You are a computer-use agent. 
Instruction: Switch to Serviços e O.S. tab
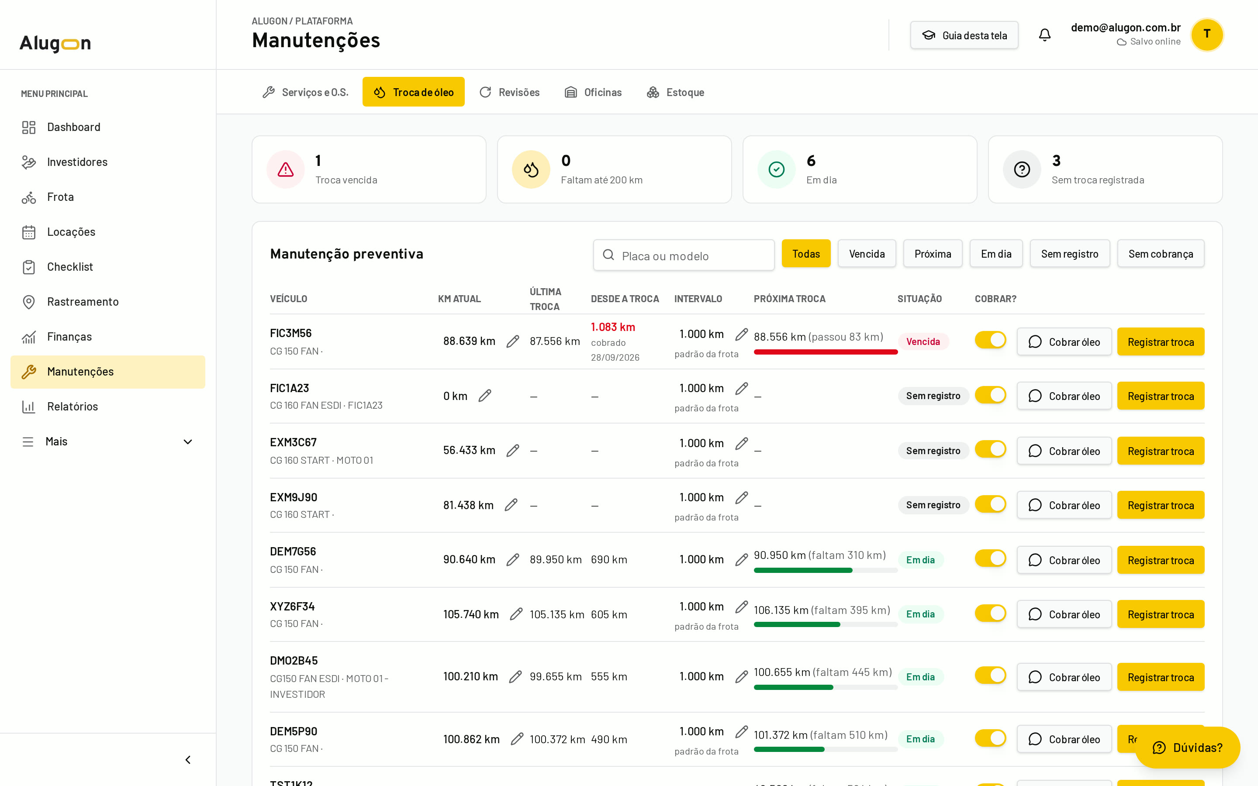pos(305,92)
